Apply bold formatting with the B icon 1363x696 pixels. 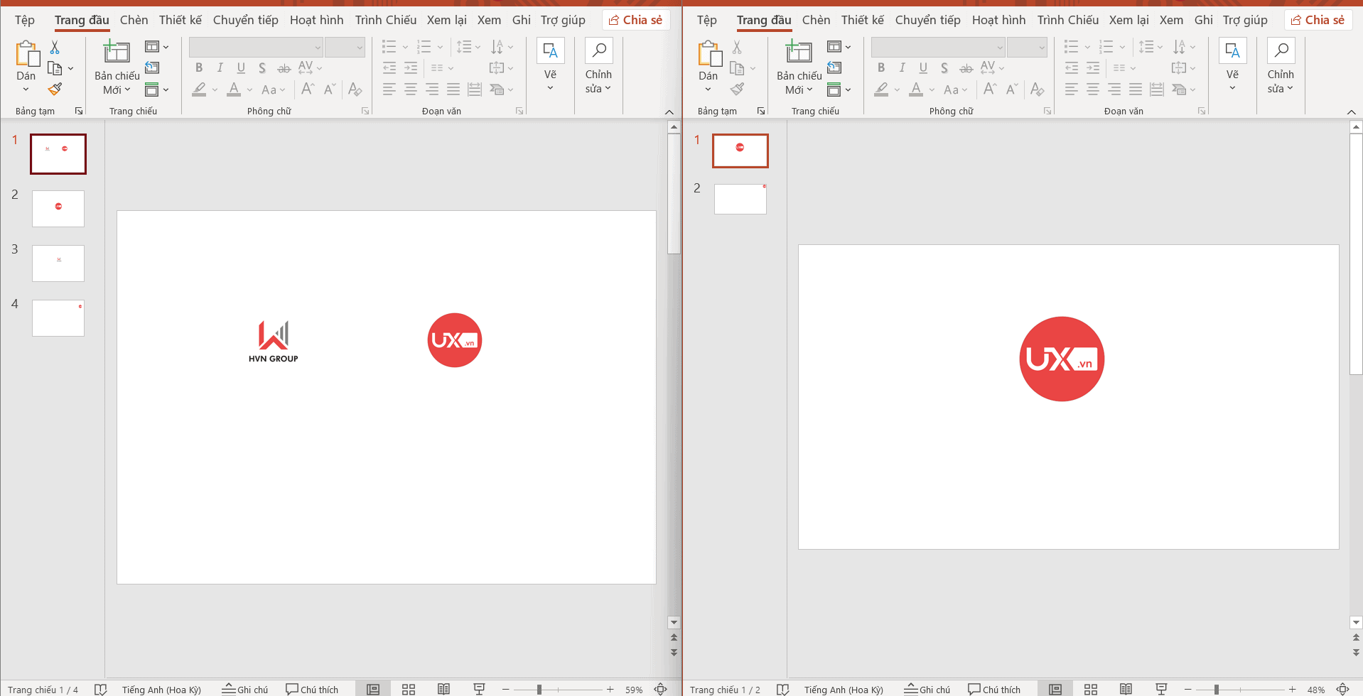199,67
